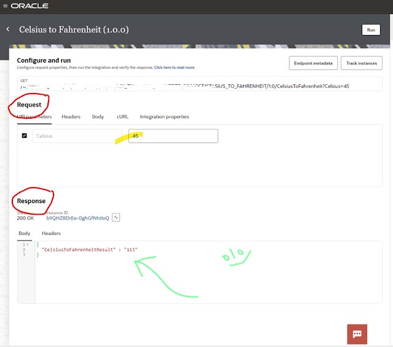Collapse the JSON response at line 1
Screen dimensions: 393x347
click(28, 244)
